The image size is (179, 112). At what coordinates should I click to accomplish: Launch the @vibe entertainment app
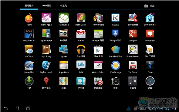[x=150, y=19]
